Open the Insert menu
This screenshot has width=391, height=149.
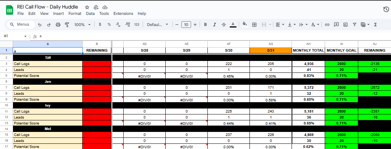(58, 13)
